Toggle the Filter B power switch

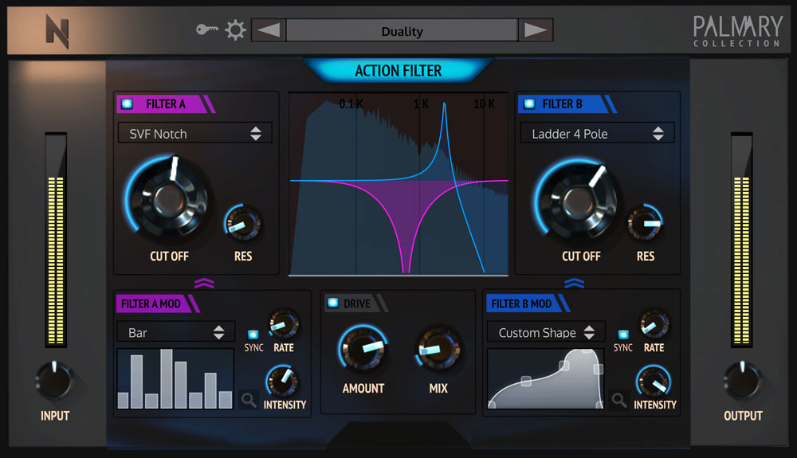pos(528,104)
